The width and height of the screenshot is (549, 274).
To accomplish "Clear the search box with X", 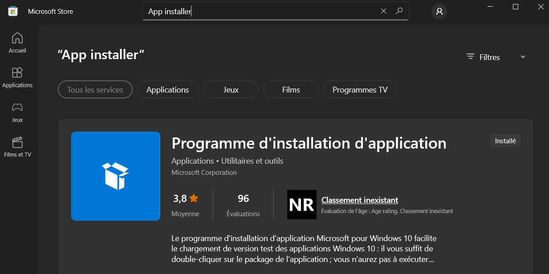I will 383,11.
